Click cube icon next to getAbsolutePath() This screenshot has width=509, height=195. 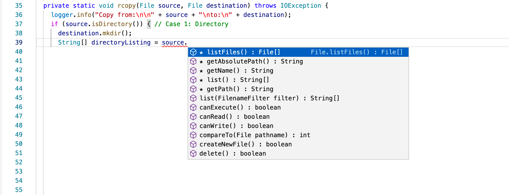[x=193, y=61]
